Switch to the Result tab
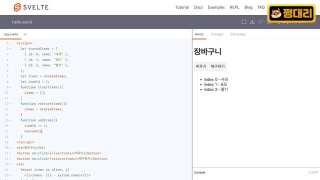The image size is (320, 180). [199, 34]
